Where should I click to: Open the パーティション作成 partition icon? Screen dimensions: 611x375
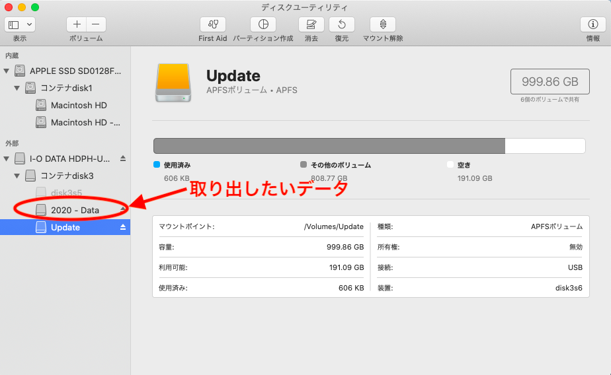click(263, 24)
